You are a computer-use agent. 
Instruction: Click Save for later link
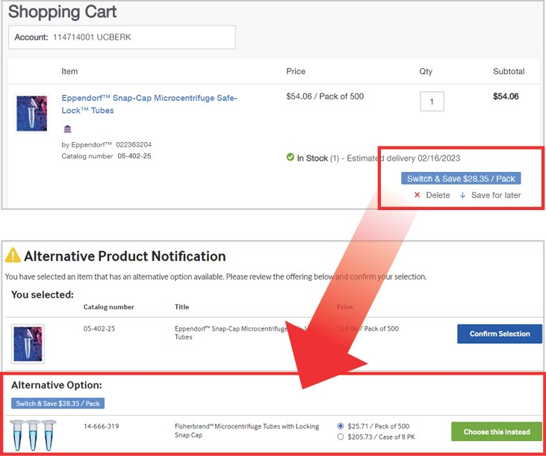point(496,195)
